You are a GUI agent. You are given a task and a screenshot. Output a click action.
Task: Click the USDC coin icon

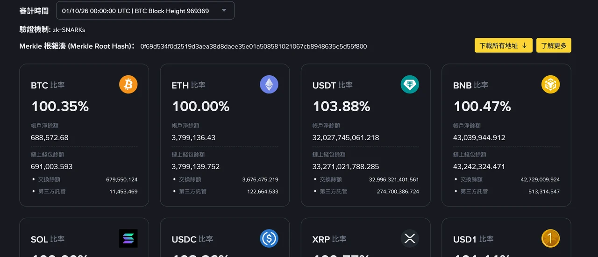pyautogui.click(x=269, y=238)
